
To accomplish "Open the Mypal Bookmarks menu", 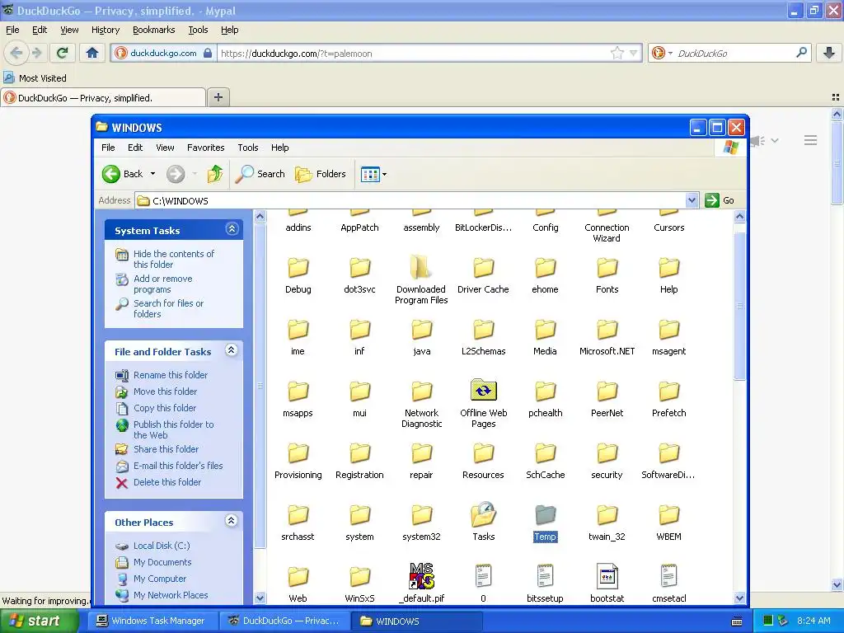I will click(x=154, y=30).
